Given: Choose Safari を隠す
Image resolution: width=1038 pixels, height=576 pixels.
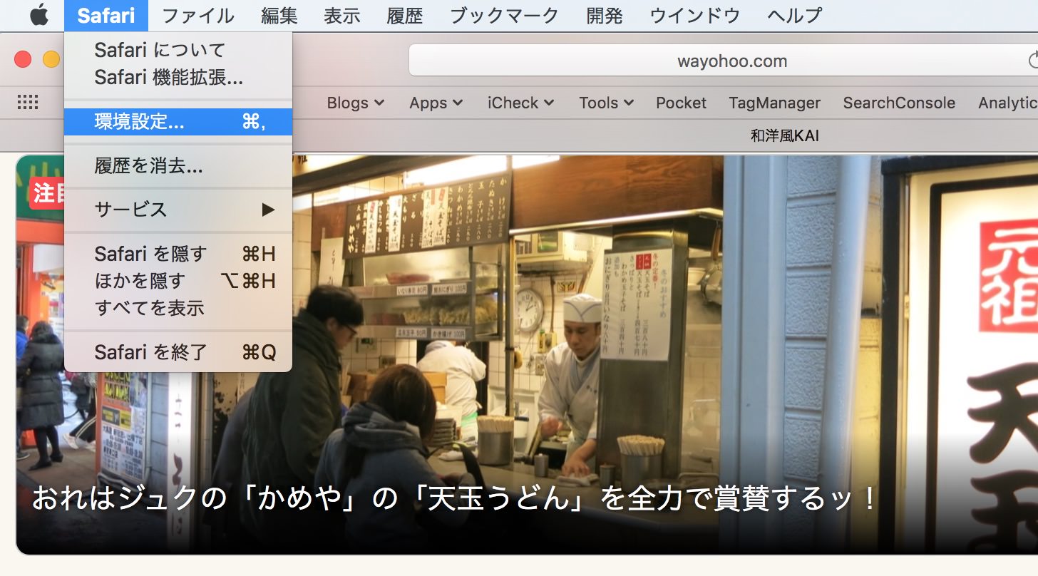Looking at the screenshot, I should [178, 254].
